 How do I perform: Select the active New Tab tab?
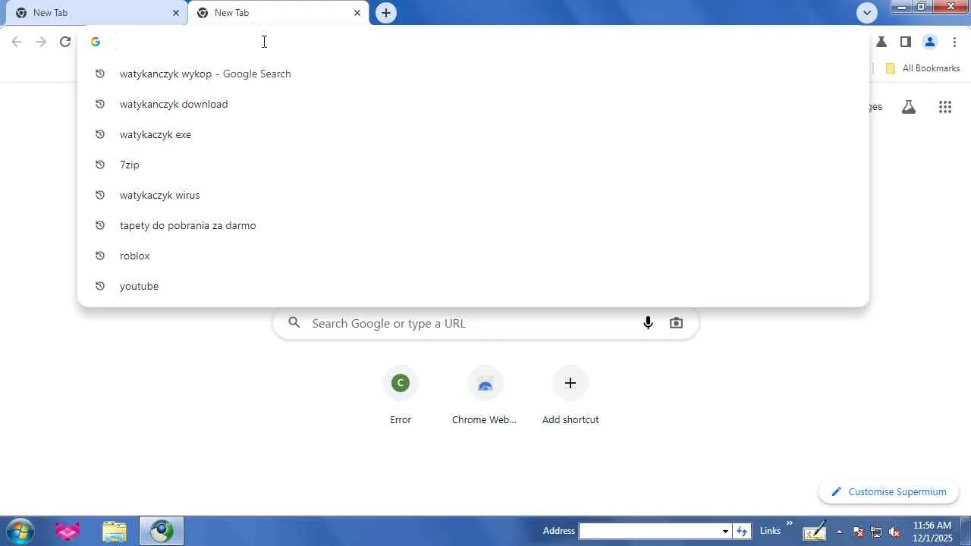278,13
